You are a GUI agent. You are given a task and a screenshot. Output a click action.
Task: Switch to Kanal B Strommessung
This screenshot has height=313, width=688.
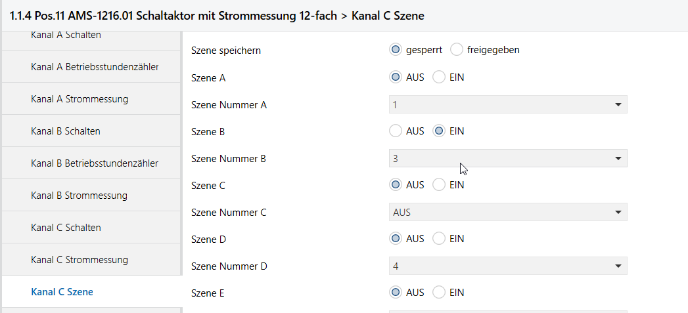[x=79, y=196]
